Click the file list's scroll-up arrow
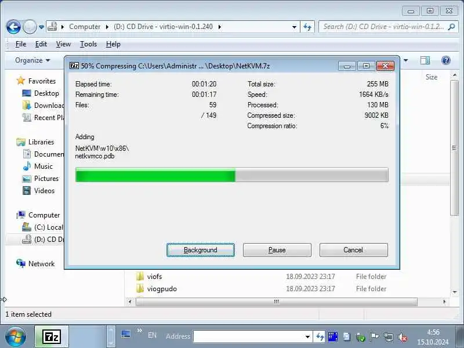Image resolution: width=464 pixels, height=348 pixels. 455,75
